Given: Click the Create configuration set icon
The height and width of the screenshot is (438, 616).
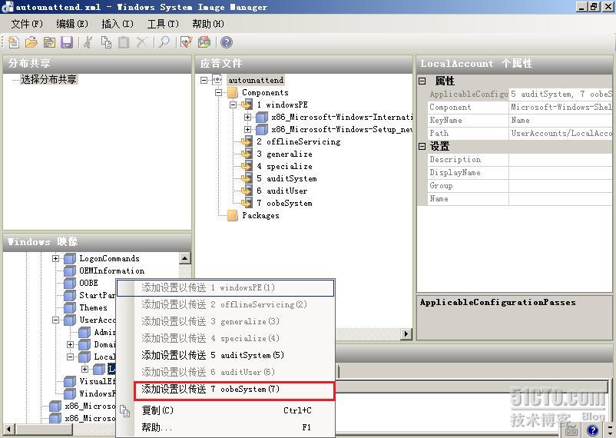Looking at the screenshot, I should coord(204,42).
